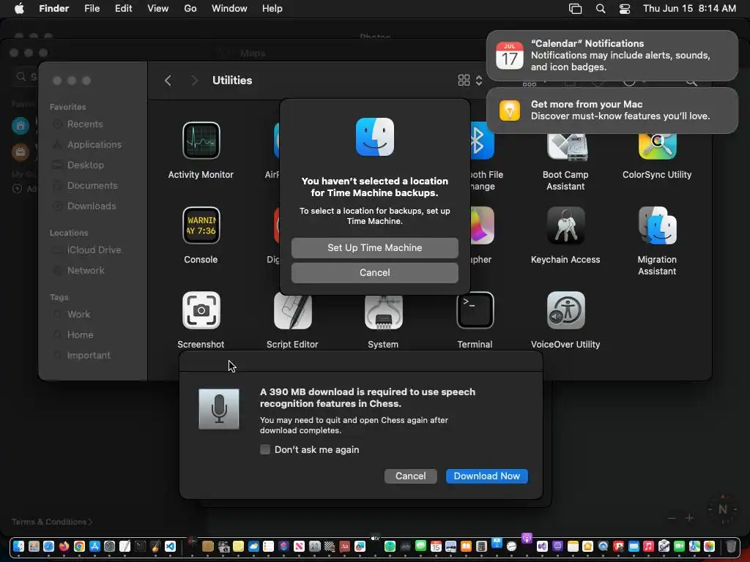Open the Apple menu
The width and height of the screenshot is (750, 562).
(19, 9)
